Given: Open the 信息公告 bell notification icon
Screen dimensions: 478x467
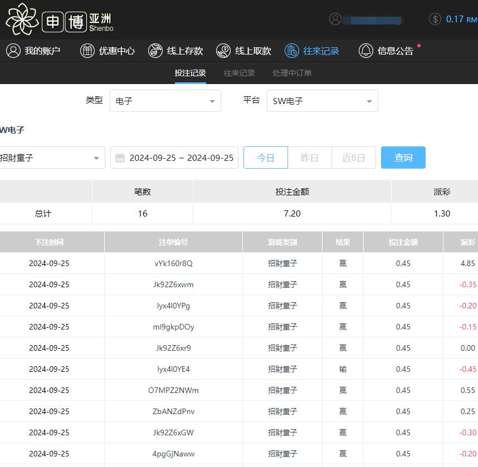Looking at the screenshot, I should point(365,51).
